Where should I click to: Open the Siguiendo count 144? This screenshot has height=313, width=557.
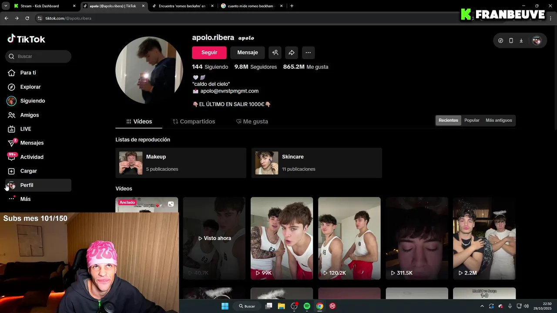point(210,67)
